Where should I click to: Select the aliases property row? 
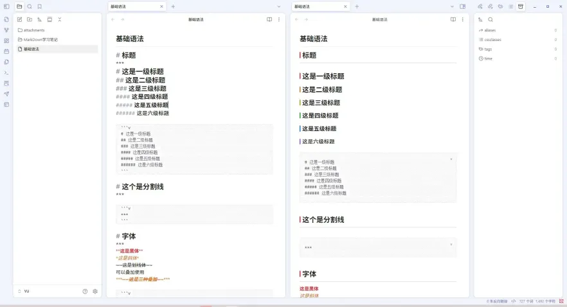coord(518,30)
